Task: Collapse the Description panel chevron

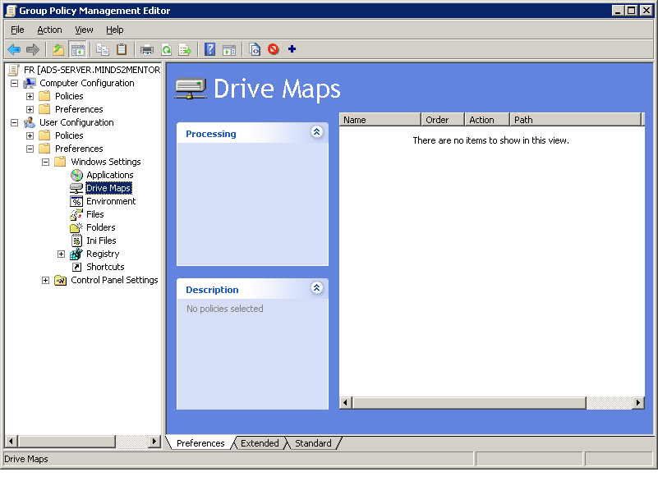Action: pyautogui.click(x=317, y=288)
